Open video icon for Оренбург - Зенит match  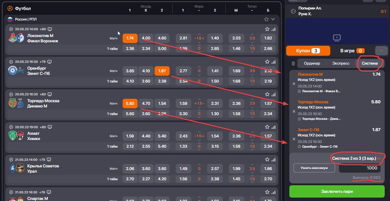(50, 62)
